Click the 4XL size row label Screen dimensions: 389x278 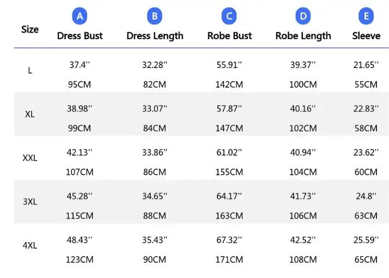[30, 245]
